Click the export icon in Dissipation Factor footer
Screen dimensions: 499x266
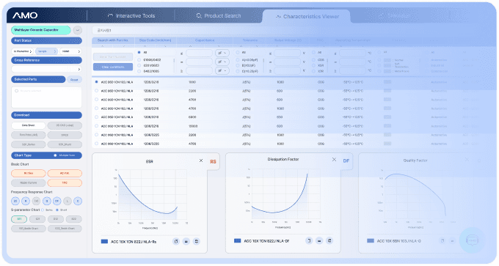pos(309,240)
